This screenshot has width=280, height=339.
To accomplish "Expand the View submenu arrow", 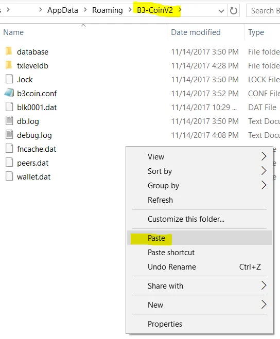I will pos(264,156).
